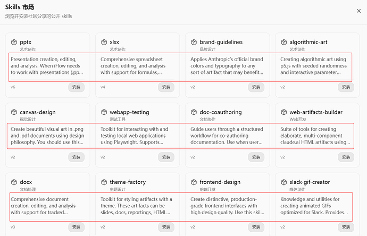Viewport: 367px width, 236px height.
Task: Install the pptx skill
Action: pyautogui.click(x=76, y=87)
